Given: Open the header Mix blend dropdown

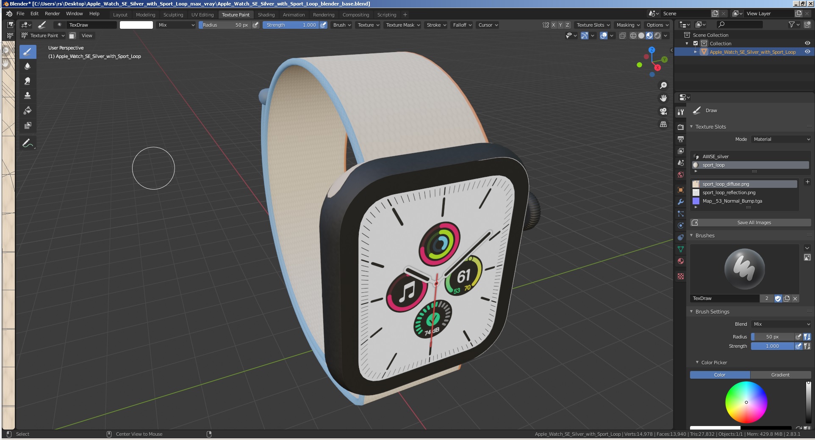Looking at the screenshot, I should [176, 25].
